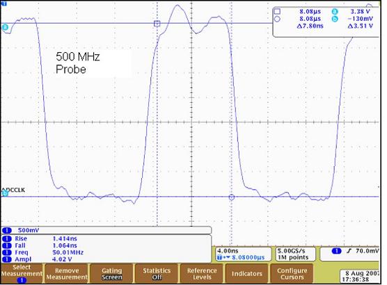The image size is (387, 285).
Task: Click the circle cursor marker on the lower line
Action: coord(232,197)
